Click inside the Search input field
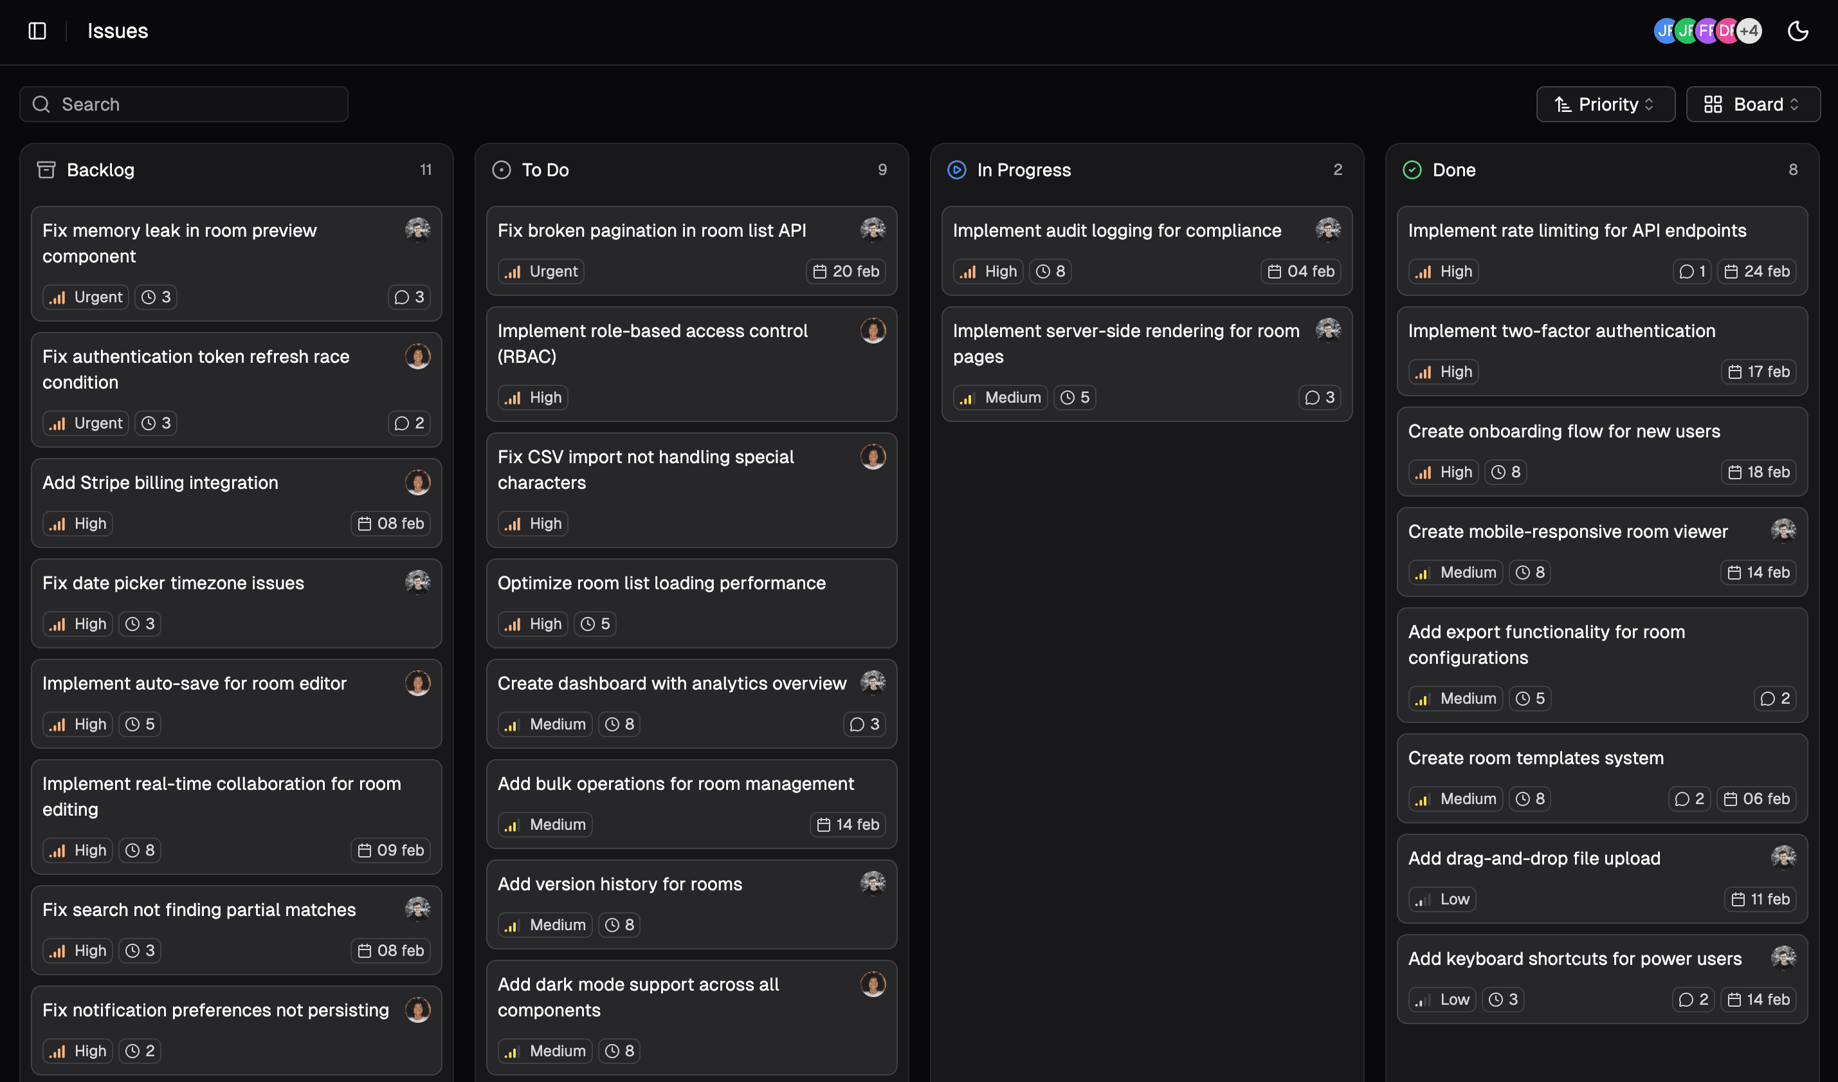This screenshot has height=1082, width=1838. point(184,104)
